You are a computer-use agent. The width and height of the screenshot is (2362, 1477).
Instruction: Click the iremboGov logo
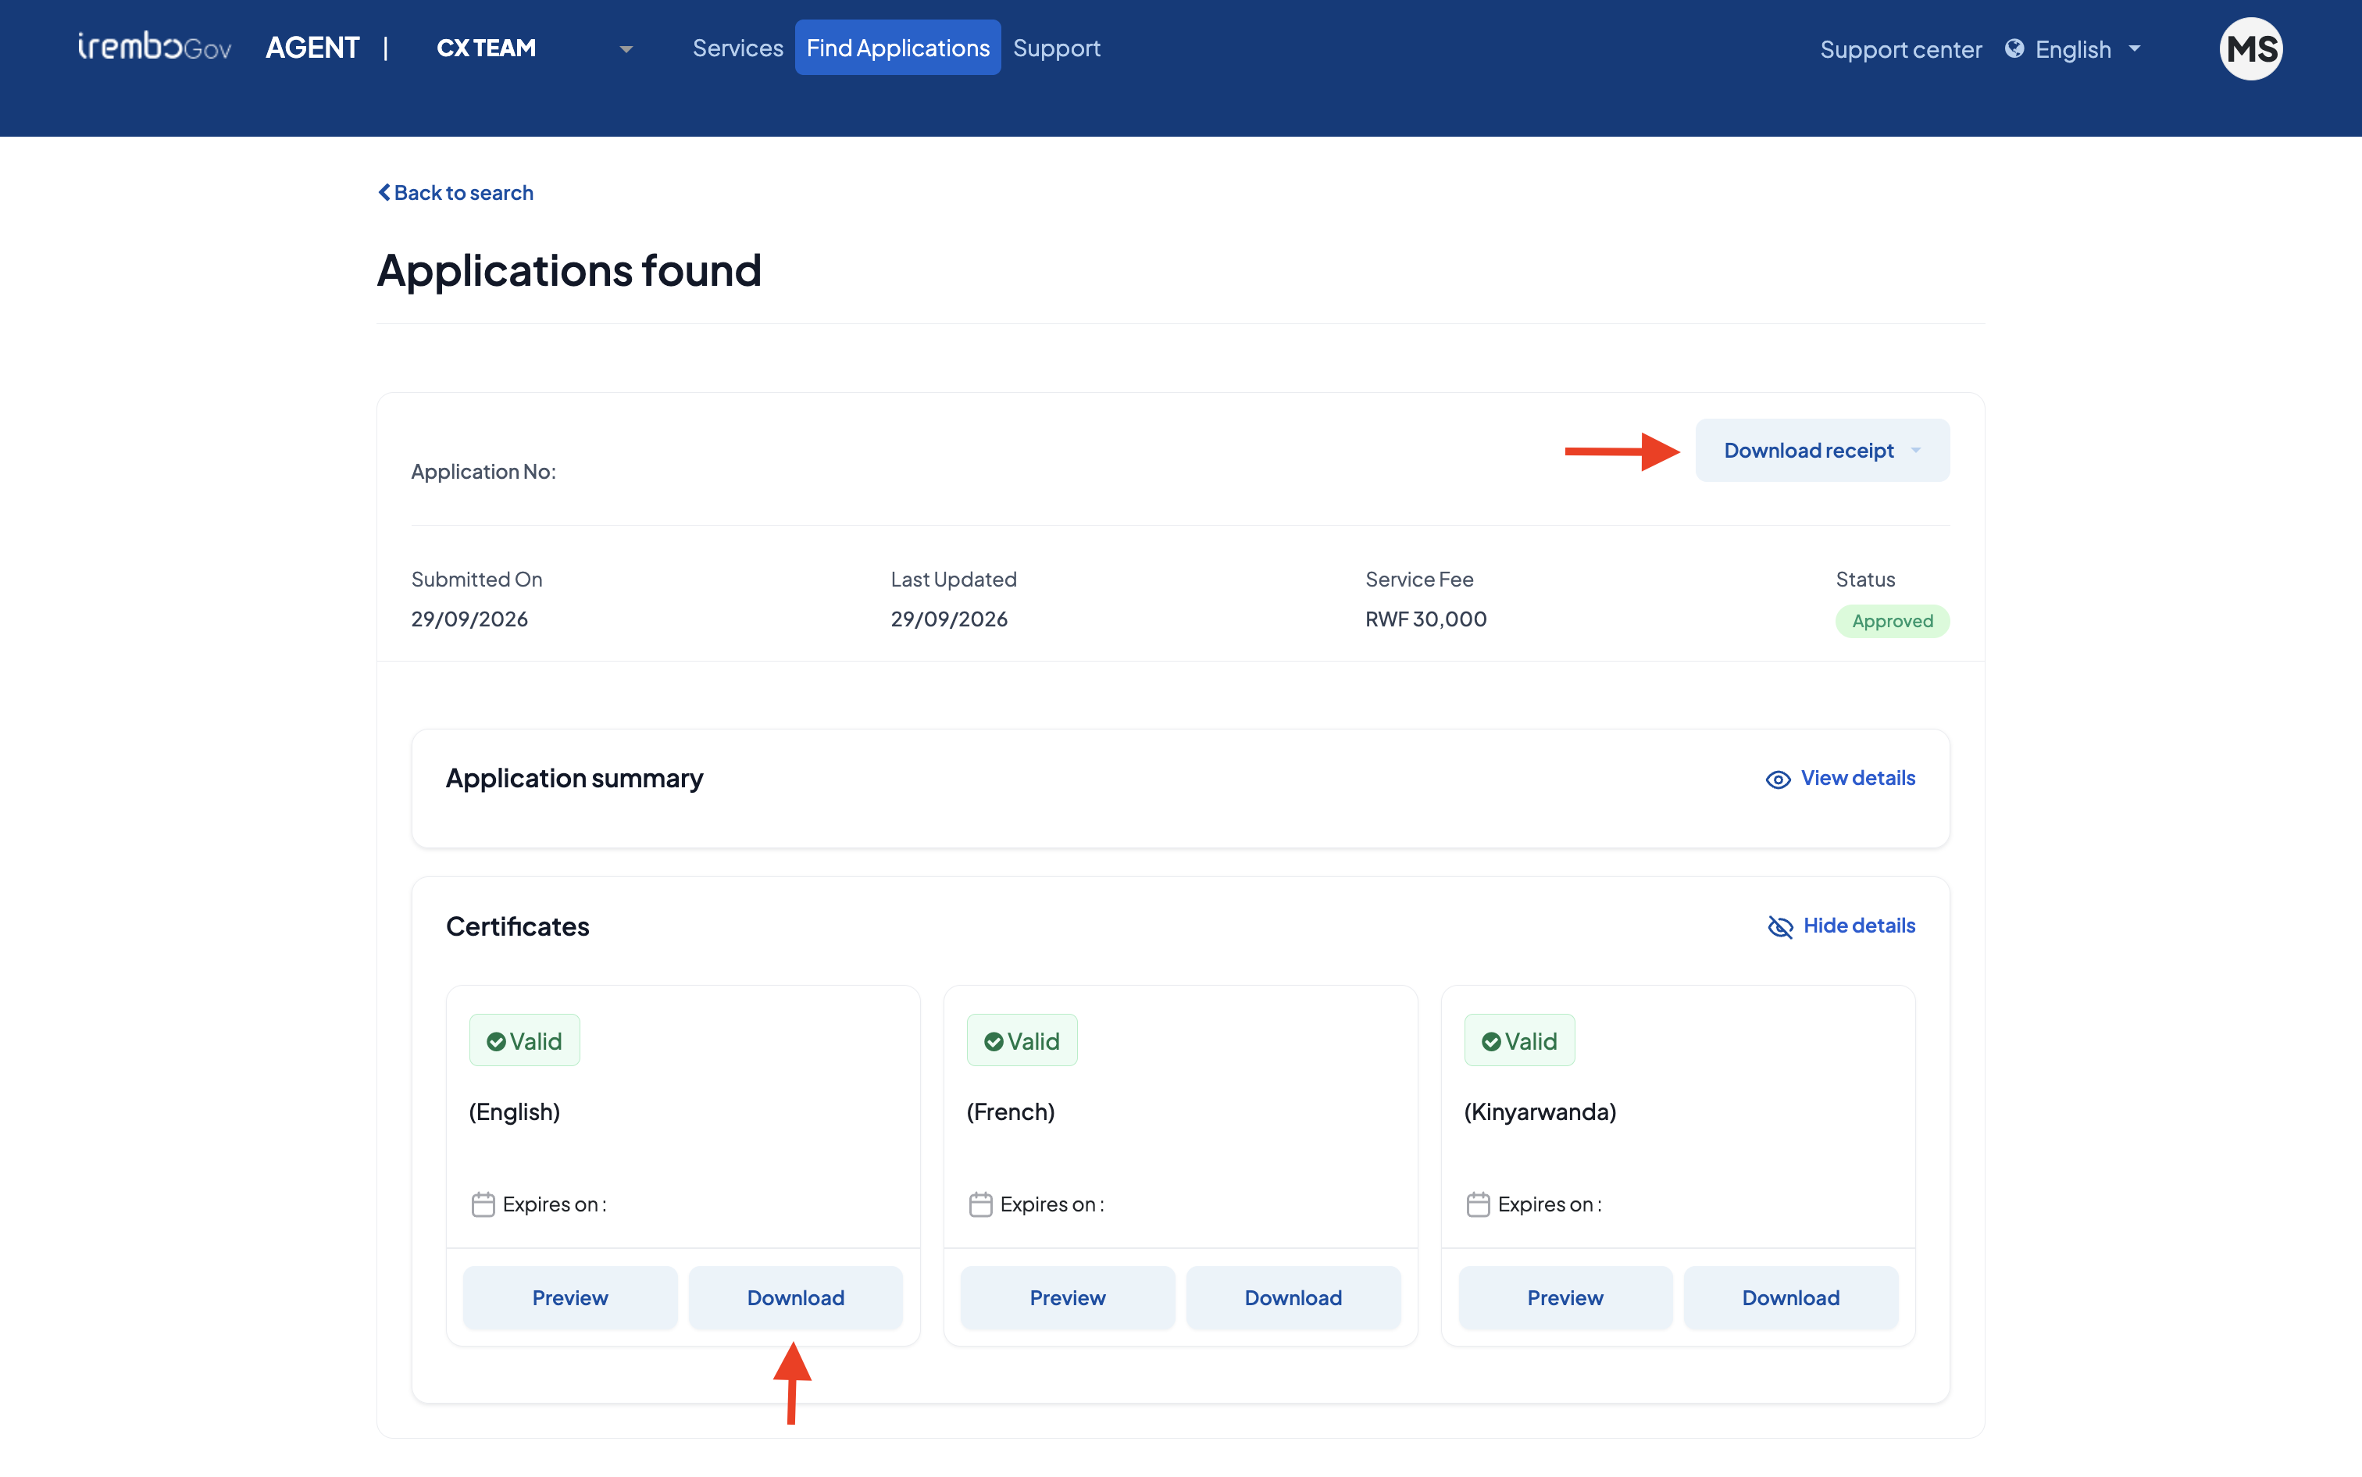(155, 47)
